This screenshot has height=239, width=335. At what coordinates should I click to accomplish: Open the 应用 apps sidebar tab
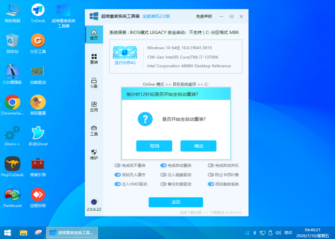94,107
